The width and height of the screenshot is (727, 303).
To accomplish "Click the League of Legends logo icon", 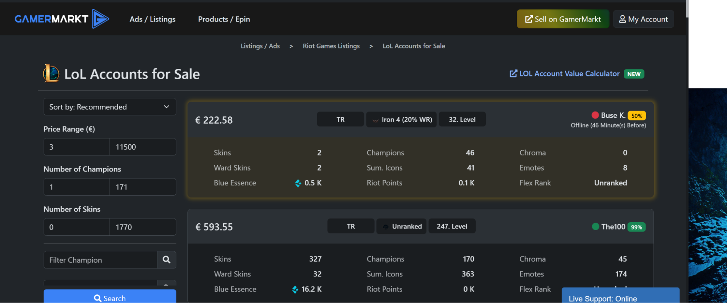I will coord(51,73).
